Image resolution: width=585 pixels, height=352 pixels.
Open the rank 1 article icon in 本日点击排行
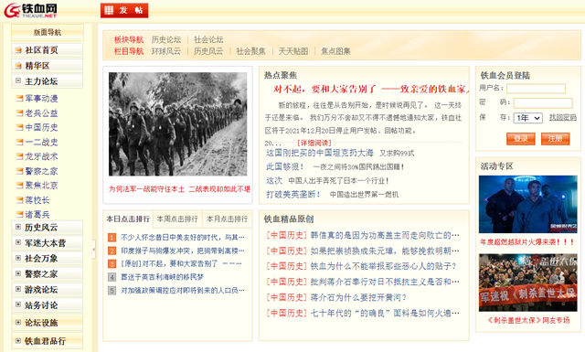[x=112, y=238]
